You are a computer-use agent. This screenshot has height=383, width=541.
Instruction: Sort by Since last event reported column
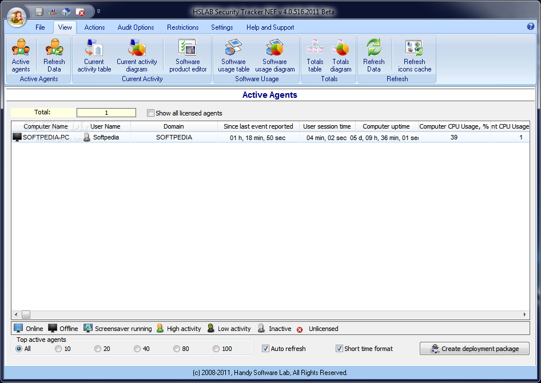point(258,126)
